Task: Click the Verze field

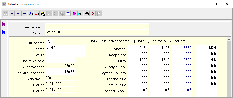Action: (x=65, y=54)
